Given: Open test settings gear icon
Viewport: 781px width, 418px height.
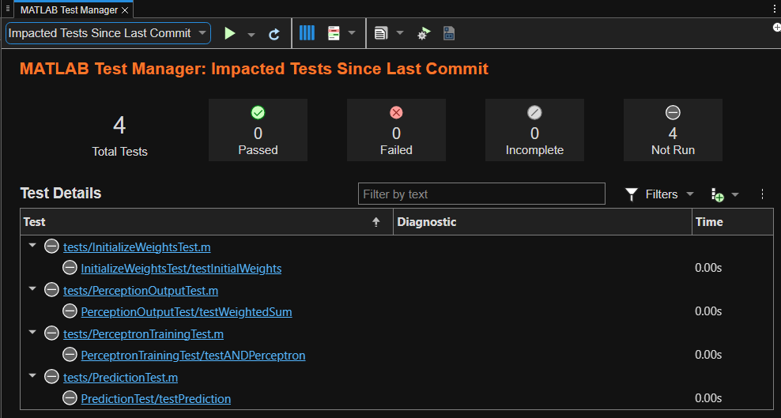Looking at the screenshot, I should 424,34.
